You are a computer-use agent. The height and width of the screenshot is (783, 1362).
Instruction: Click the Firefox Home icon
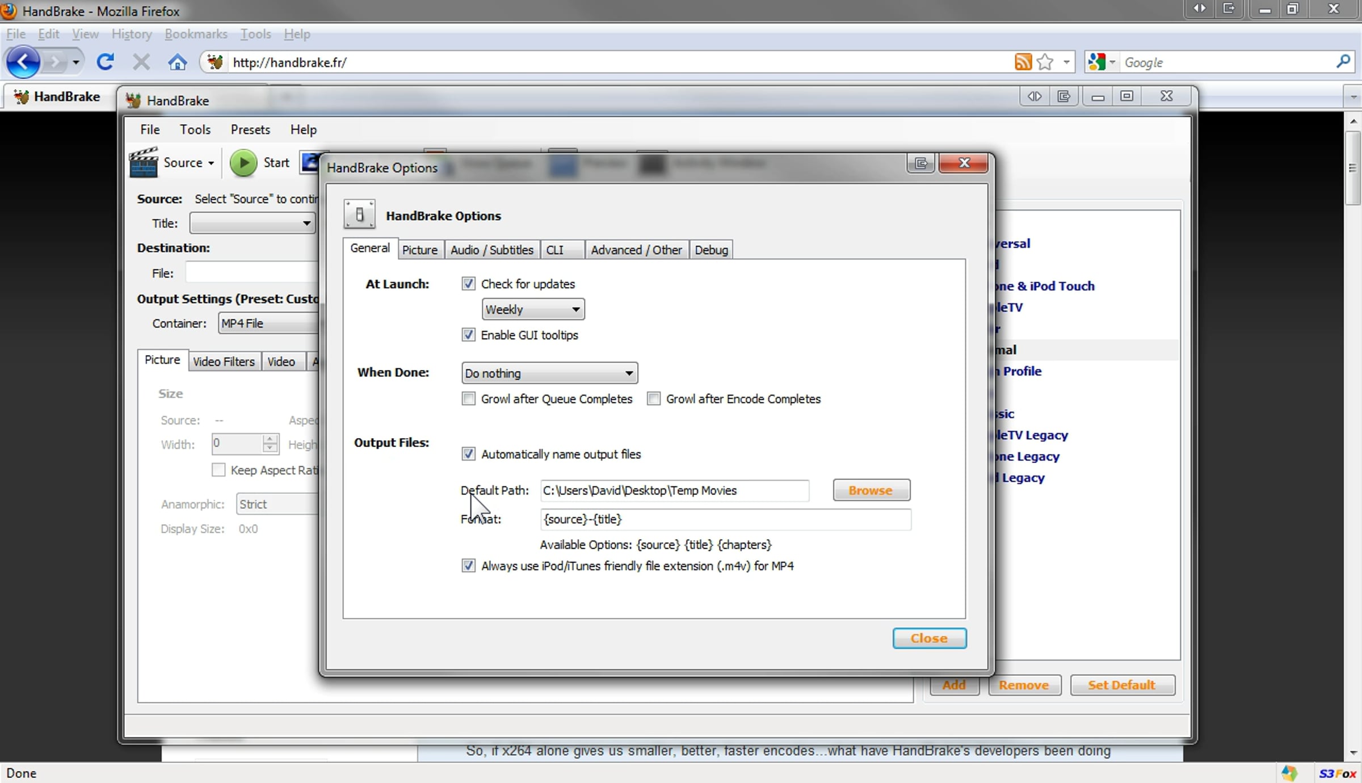click(178, 62)
